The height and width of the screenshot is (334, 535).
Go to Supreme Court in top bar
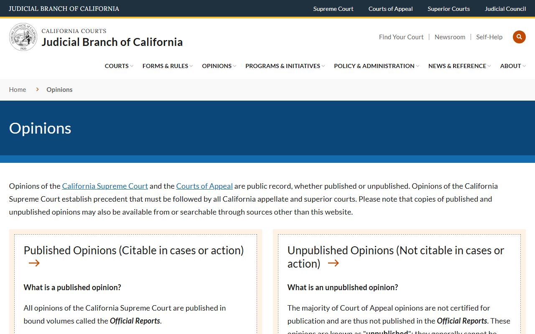(x=333, y=9)
